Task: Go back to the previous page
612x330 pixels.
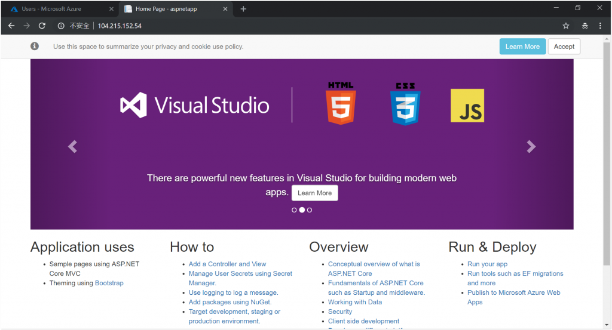Action: (11, 26)
